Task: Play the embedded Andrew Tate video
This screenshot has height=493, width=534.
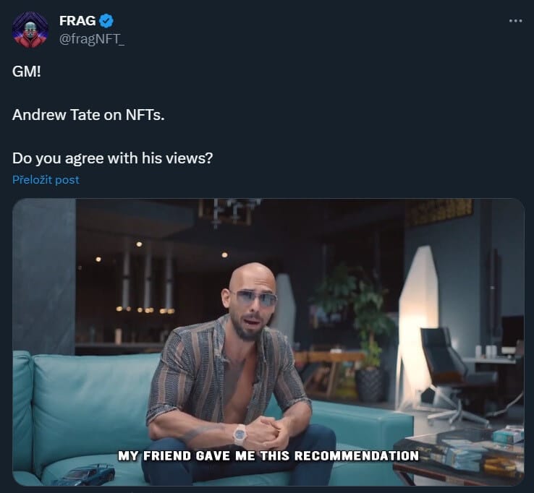Action: pos(268,342)
